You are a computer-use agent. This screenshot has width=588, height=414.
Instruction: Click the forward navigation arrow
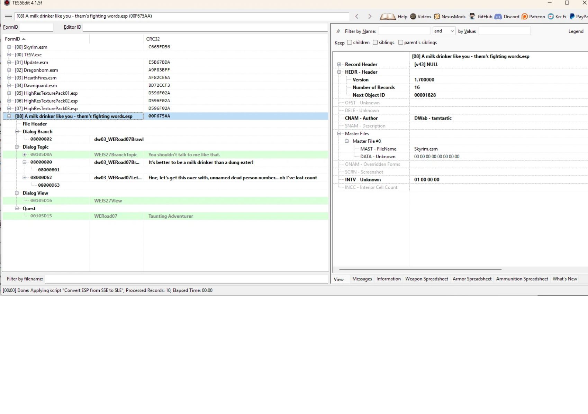[x=370, y=16]
